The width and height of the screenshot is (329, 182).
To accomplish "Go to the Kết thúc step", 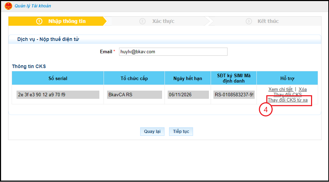I will click(x=268, y=21).
